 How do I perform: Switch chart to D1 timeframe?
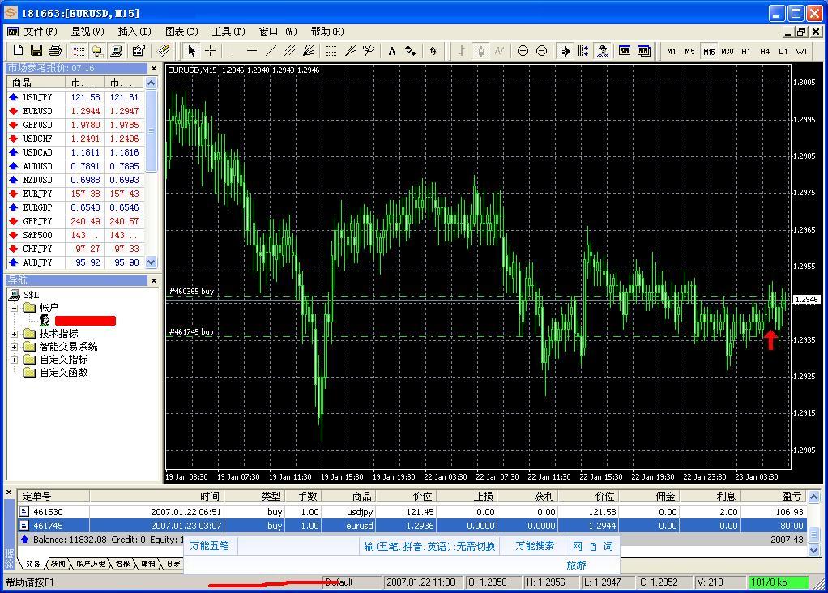tap(783, 51)
